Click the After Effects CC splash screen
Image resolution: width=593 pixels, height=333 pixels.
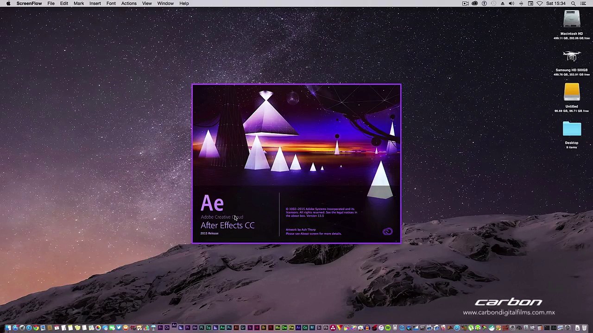pos(296,163)
